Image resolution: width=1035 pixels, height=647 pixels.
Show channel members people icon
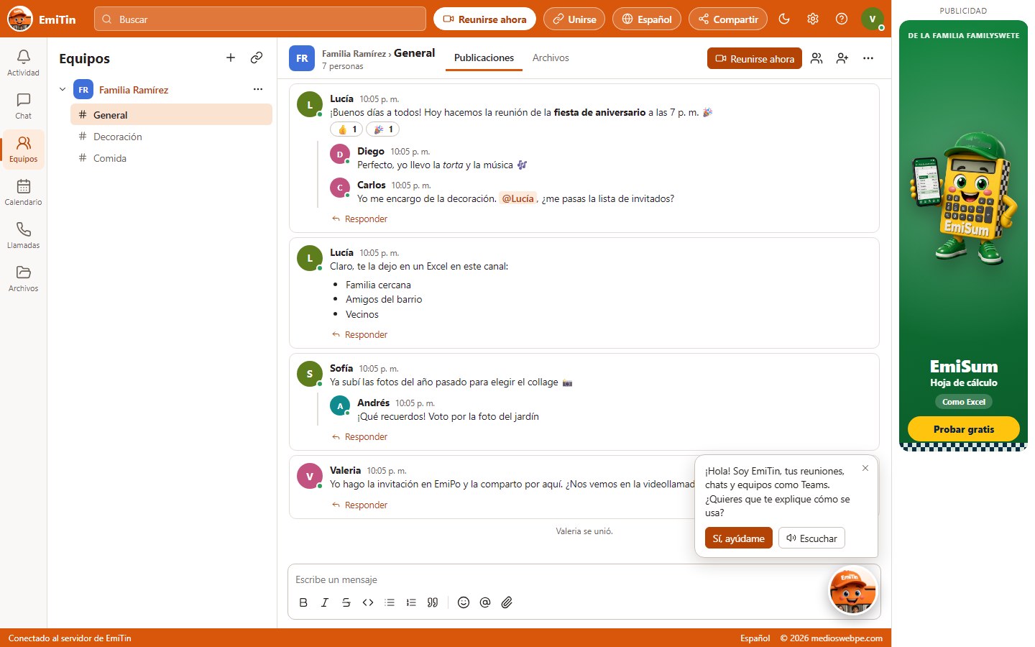pos(816,58)
